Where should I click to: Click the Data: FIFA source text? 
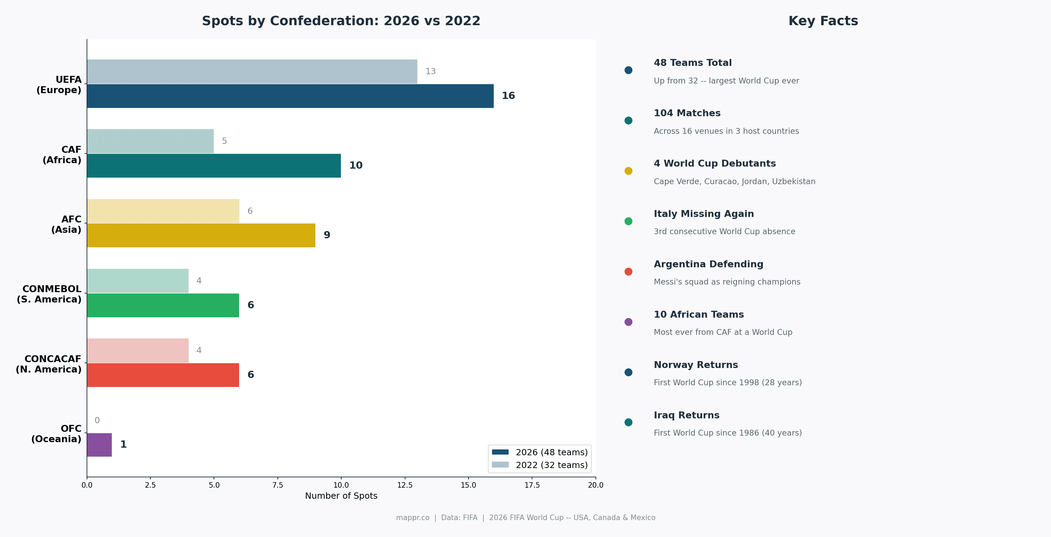click(x=459, y=517)
